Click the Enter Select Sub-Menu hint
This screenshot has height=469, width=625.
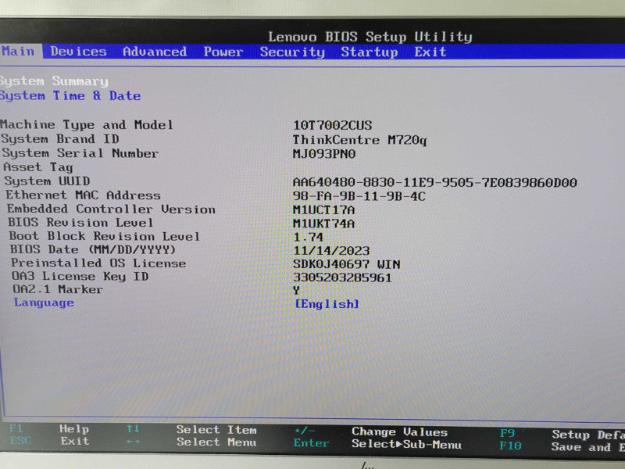377,444
